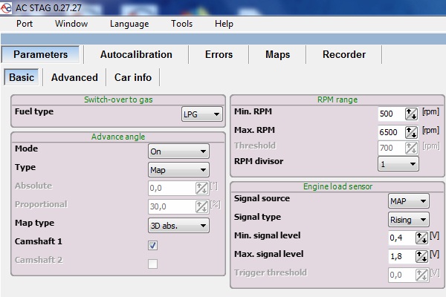The height and width of the screenshot is (297, 446).
Task: Open the Car info sub-tab
Action: click(133, 77)
